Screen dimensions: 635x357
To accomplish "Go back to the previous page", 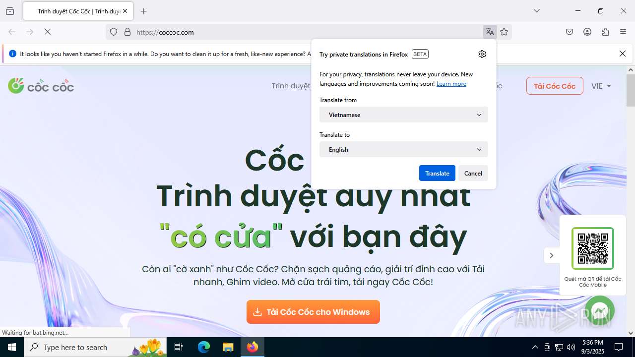I will point(12,32).
